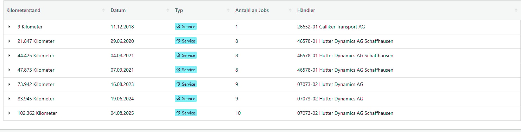Expand the 47.873 Kilometer row
The image size is (521, 132).
[9, 70]
